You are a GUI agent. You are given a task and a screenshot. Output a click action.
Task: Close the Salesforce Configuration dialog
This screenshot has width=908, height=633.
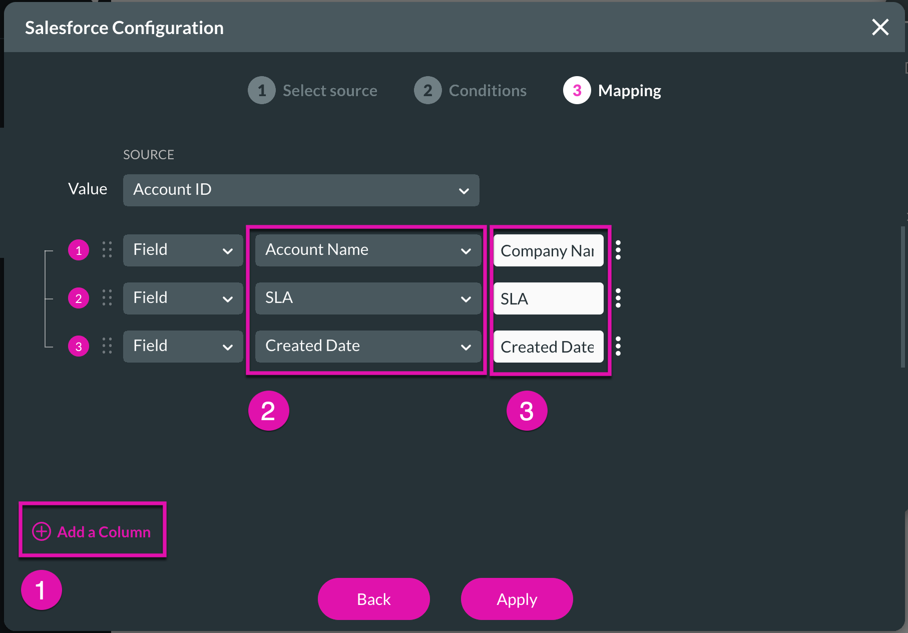(880, 27)
